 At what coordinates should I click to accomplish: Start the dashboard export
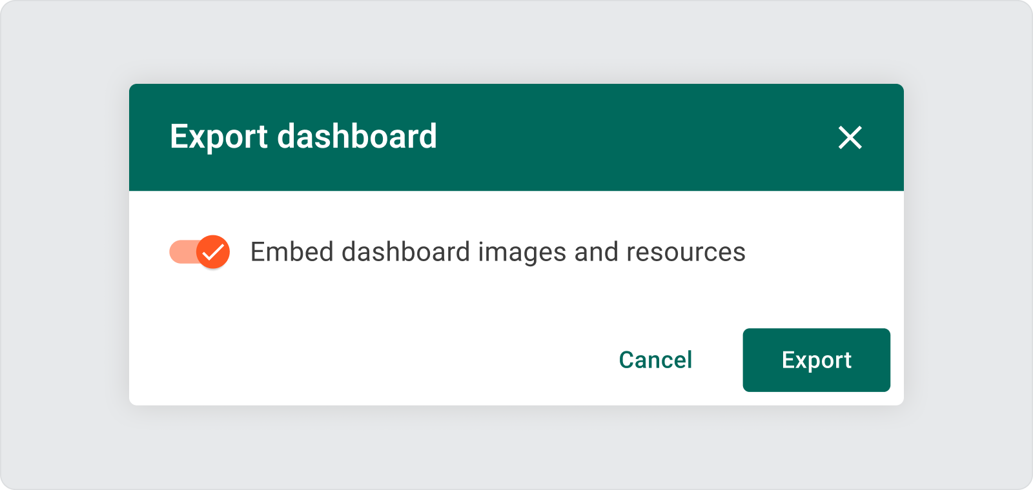(x=816, y=360)
